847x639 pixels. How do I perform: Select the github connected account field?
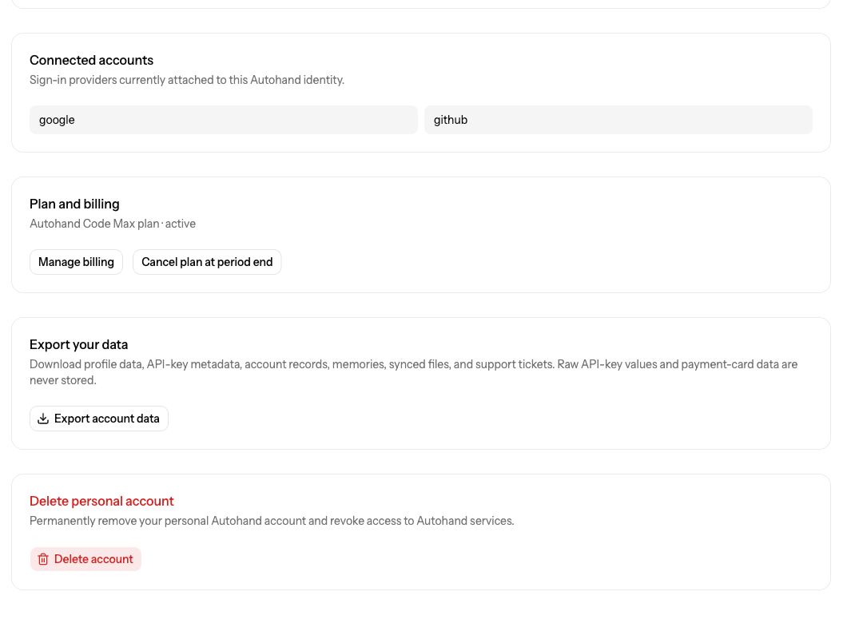(618, 120)
